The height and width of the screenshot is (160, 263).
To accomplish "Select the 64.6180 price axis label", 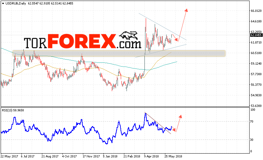I will coord(256,21).
